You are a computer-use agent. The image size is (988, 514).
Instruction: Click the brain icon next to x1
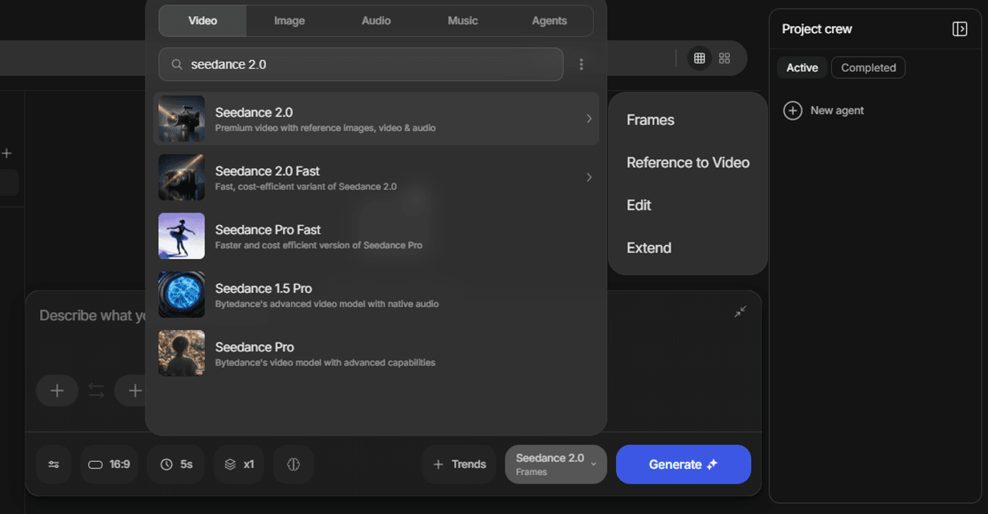coord(294,465)
